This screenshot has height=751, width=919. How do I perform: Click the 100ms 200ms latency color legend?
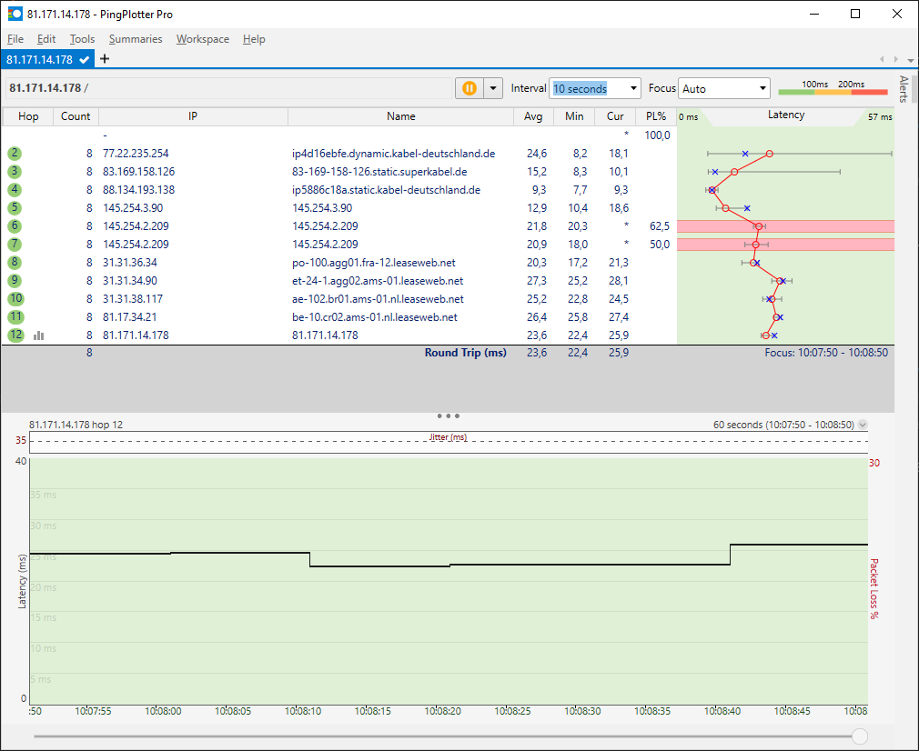(x=833, y=87)
